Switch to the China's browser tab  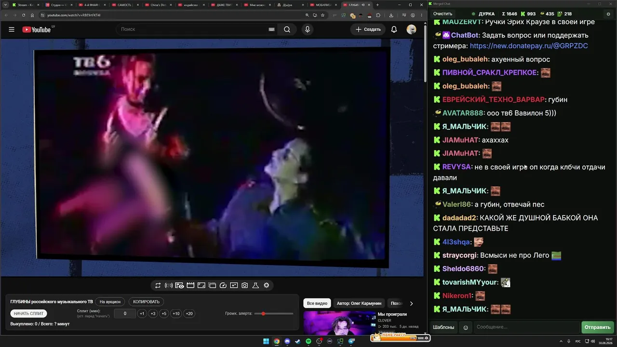pos(159,5)
